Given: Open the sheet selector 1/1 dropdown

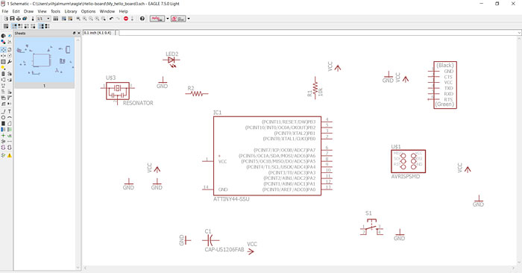Looking at the screenshot, I should click(x=43, y=19).
